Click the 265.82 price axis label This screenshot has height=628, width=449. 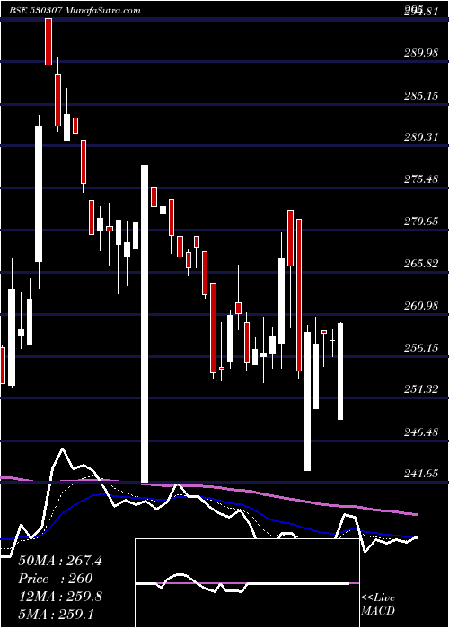421,264
